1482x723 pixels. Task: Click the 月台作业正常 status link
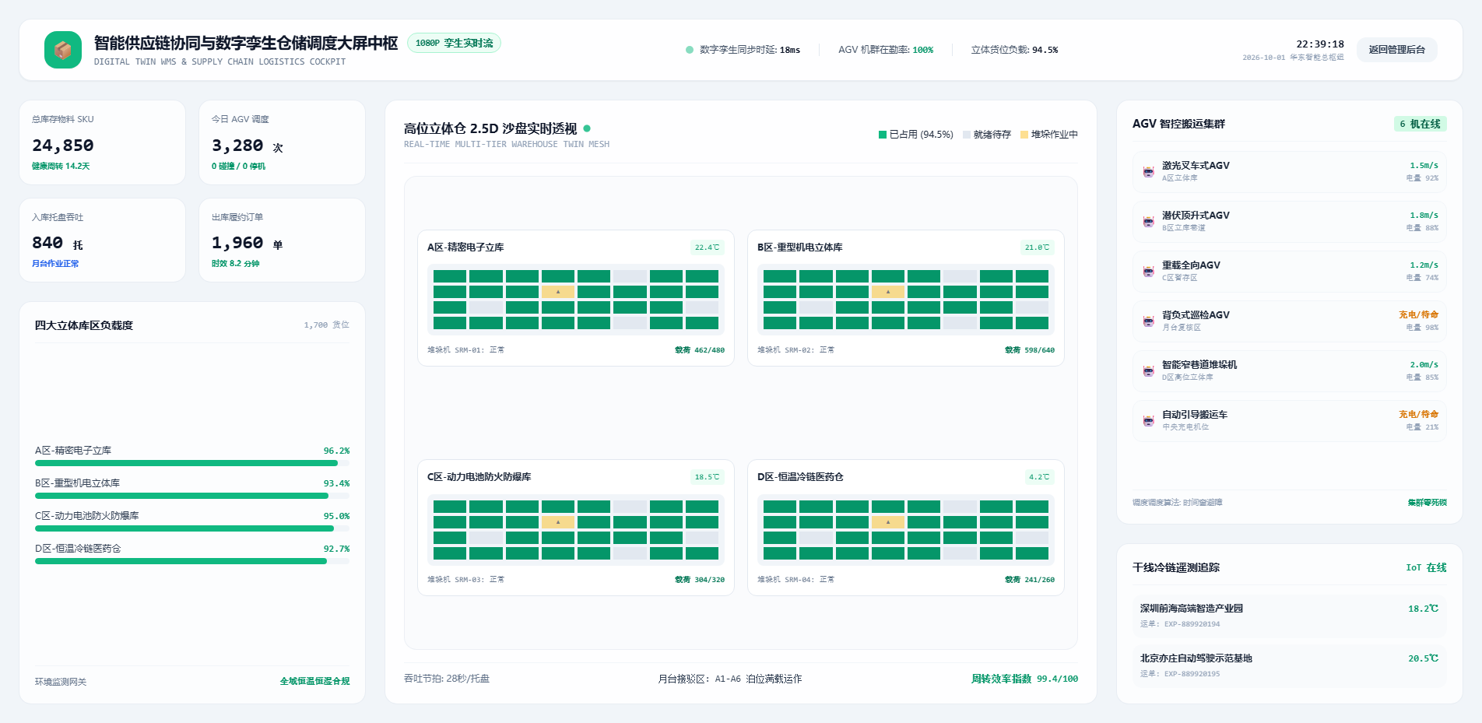click(x=55, y=264)
